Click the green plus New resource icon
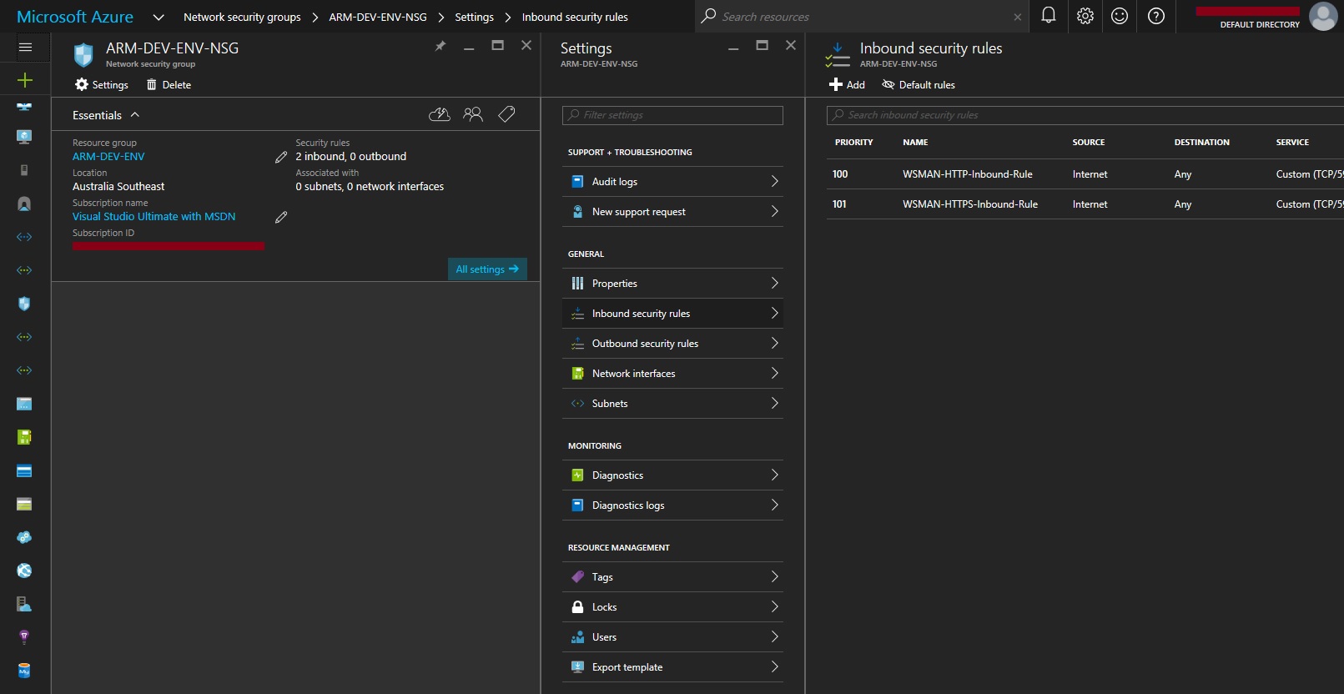 pyautogui.click(x=25, y=80)
